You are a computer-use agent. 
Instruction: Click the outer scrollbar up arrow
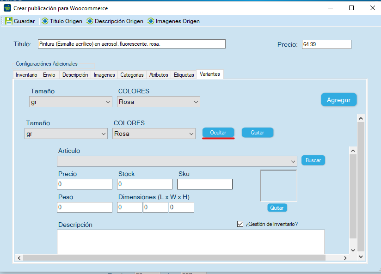click(x=361, y=118)
